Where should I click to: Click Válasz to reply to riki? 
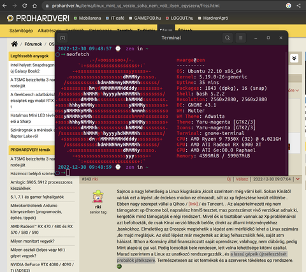click(x=242, y=179)
